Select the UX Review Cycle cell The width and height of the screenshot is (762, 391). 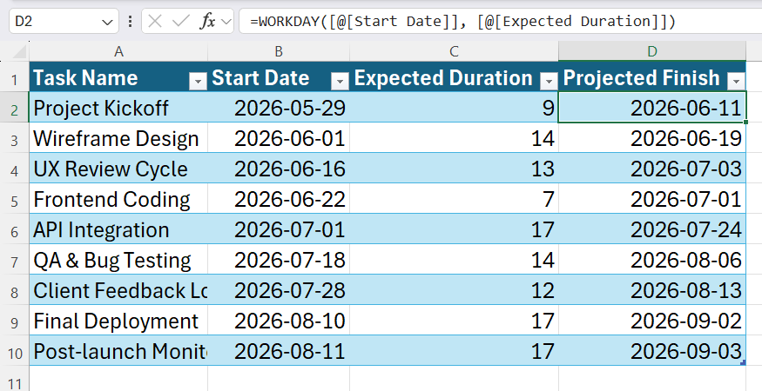coord(118,169)
